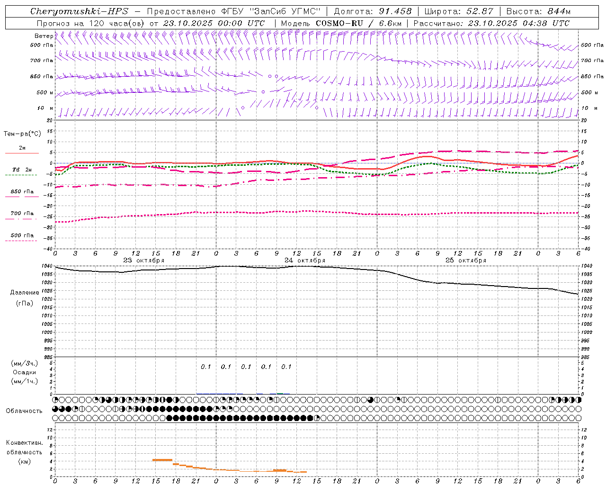Click the 25 октября date label
The image size is (606, 485).
click(466, 260)
